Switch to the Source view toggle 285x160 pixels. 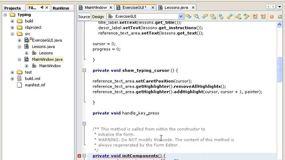(x=84, y=17)
